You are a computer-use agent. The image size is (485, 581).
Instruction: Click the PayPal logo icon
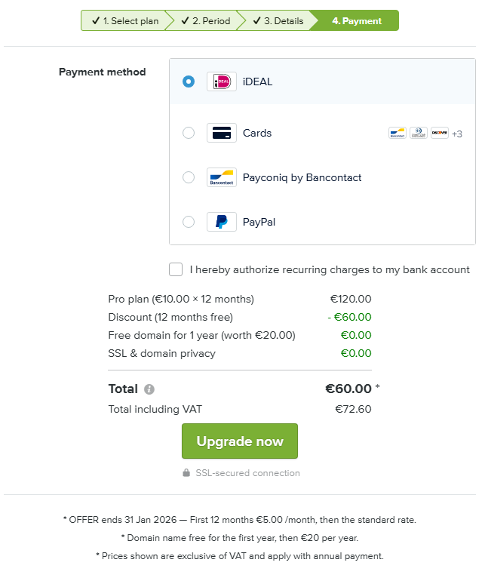[x=222, y=223]
